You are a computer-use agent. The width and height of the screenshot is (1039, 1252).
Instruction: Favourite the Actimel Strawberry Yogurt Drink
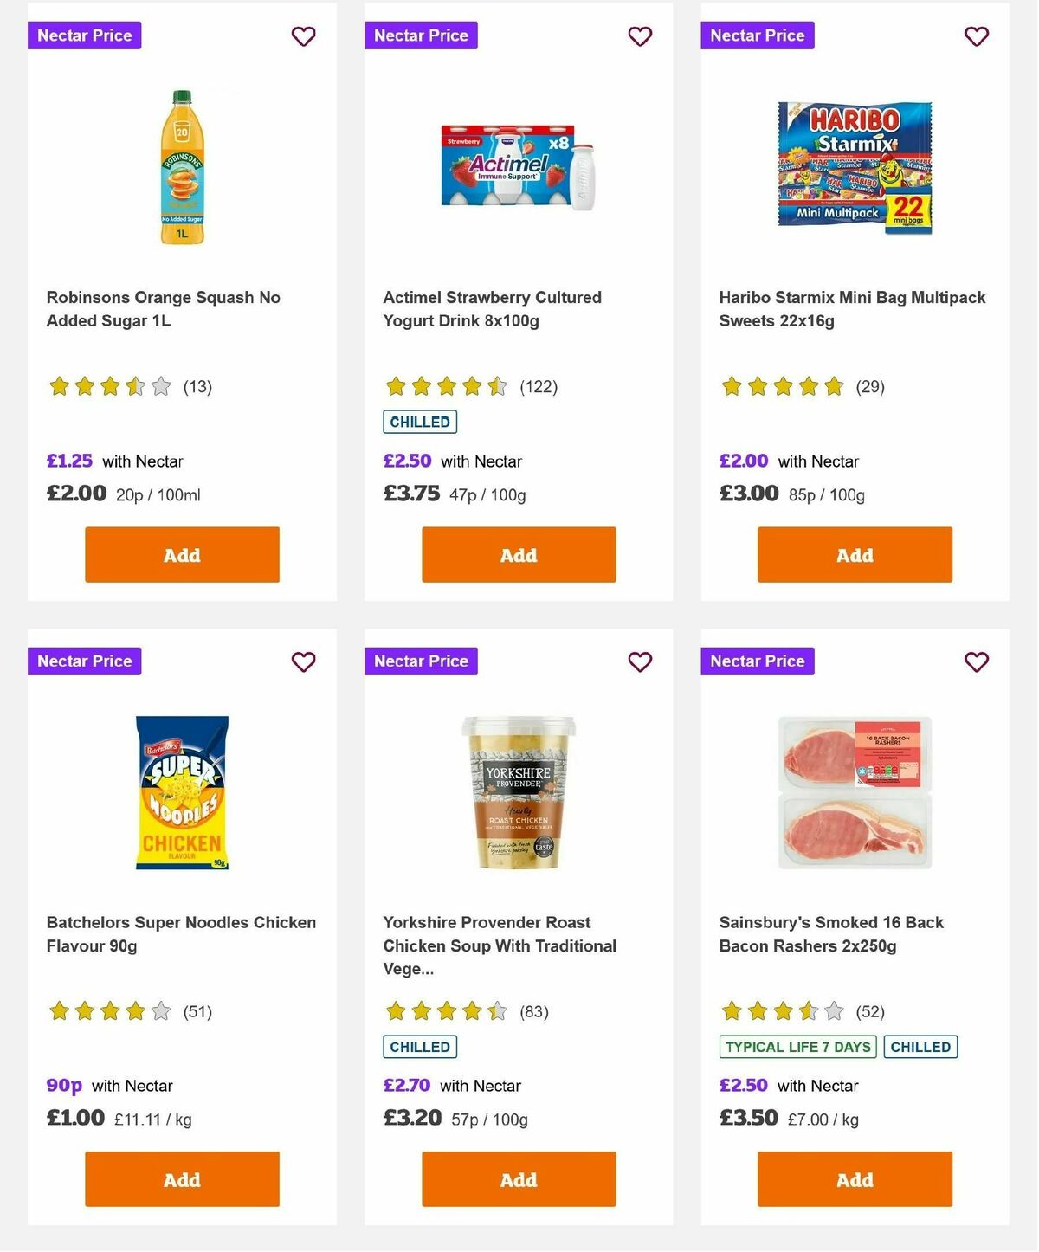tap(640, 36)
